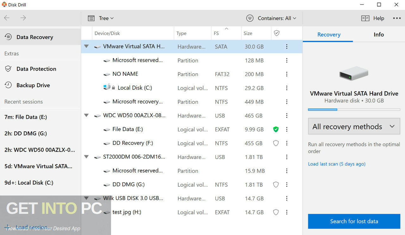Toggle protection shield for DD DMG (G:)

pos(276,184)
